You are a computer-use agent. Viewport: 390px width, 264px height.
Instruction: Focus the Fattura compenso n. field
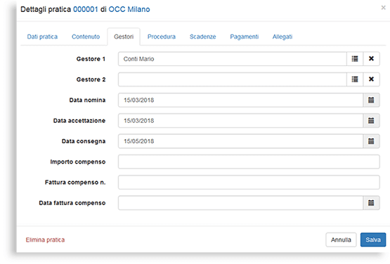pos(249,183)
